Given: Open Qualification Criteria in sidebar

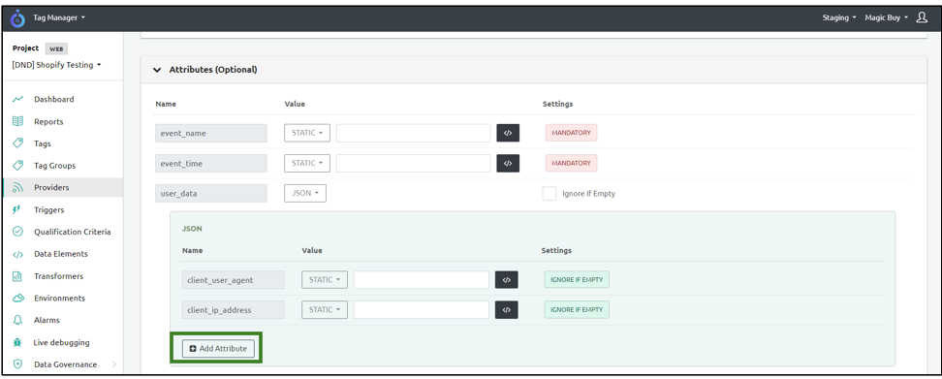Looking at the screenshot, I should (72, 232).
